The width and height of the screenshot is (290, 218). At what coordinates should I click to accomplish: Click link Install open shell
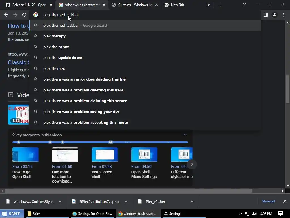[x=102, y=174]
